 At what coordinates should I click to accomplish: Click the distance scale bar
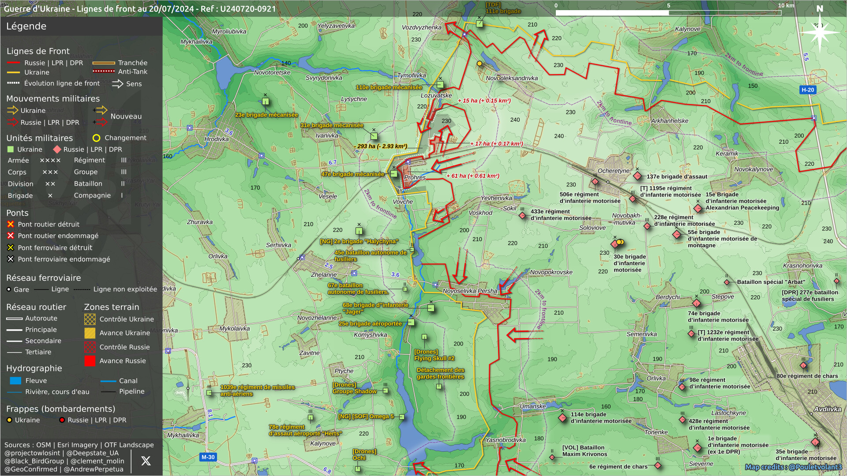[x=668, y=13]
